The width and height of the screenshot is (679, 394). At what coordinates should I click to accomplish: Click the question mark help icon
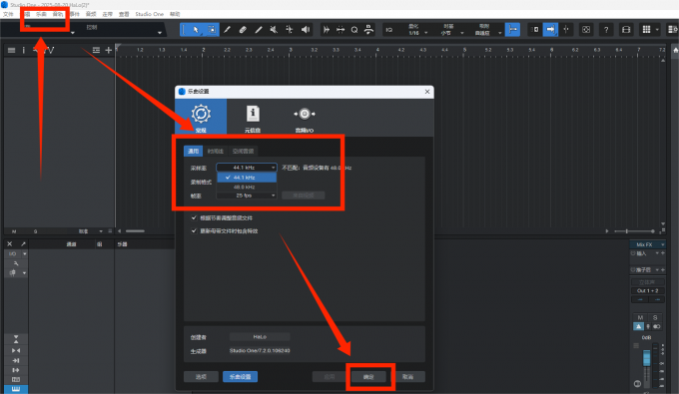(x=606, y=29)
